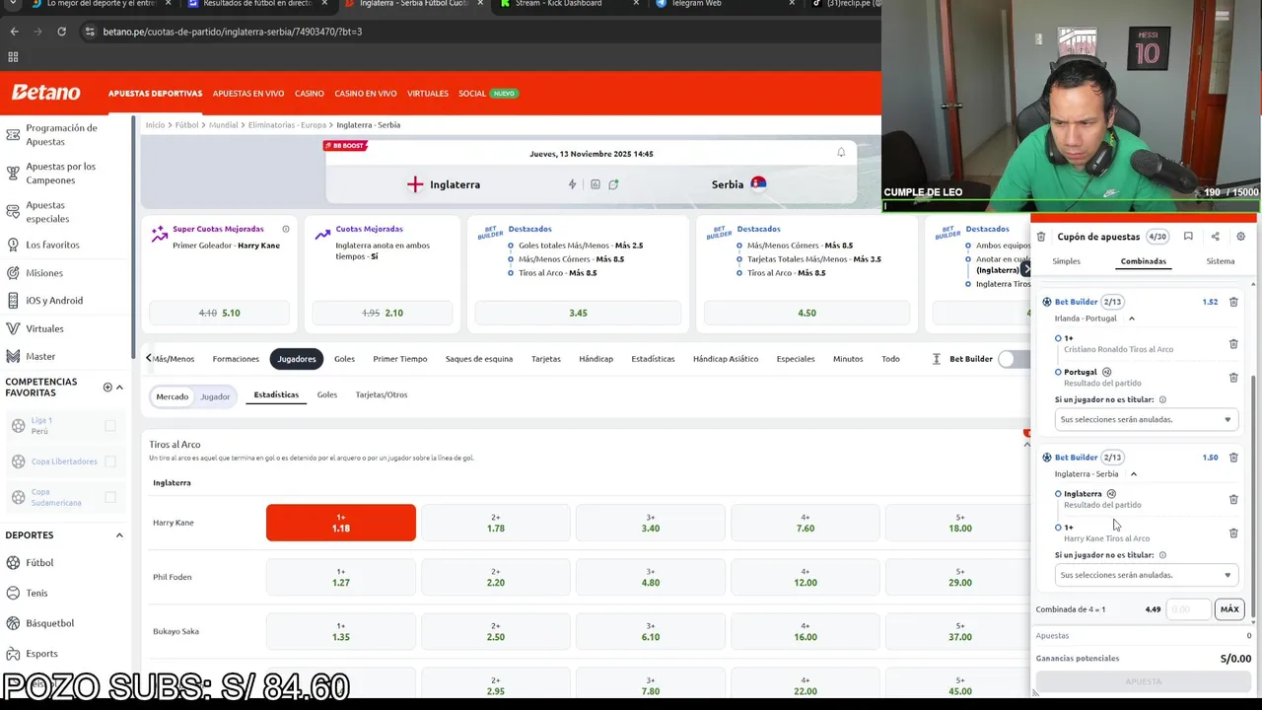The width and height of the screenshot is (1262, 710).
Task: Click the left sidebar scrollbar
Action: [134, 237]
